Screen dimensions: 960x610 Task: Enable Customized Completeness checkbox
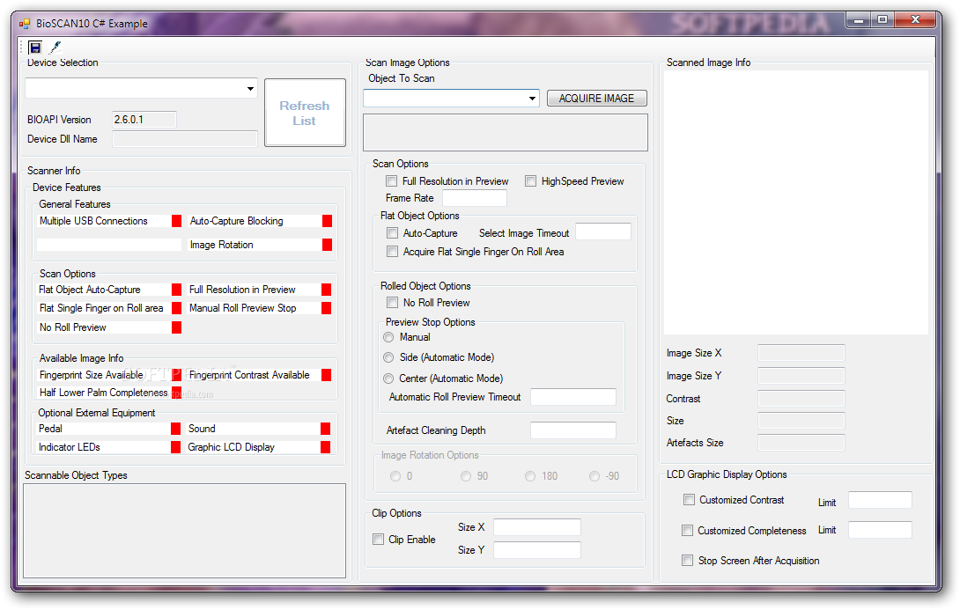[688, 531]
